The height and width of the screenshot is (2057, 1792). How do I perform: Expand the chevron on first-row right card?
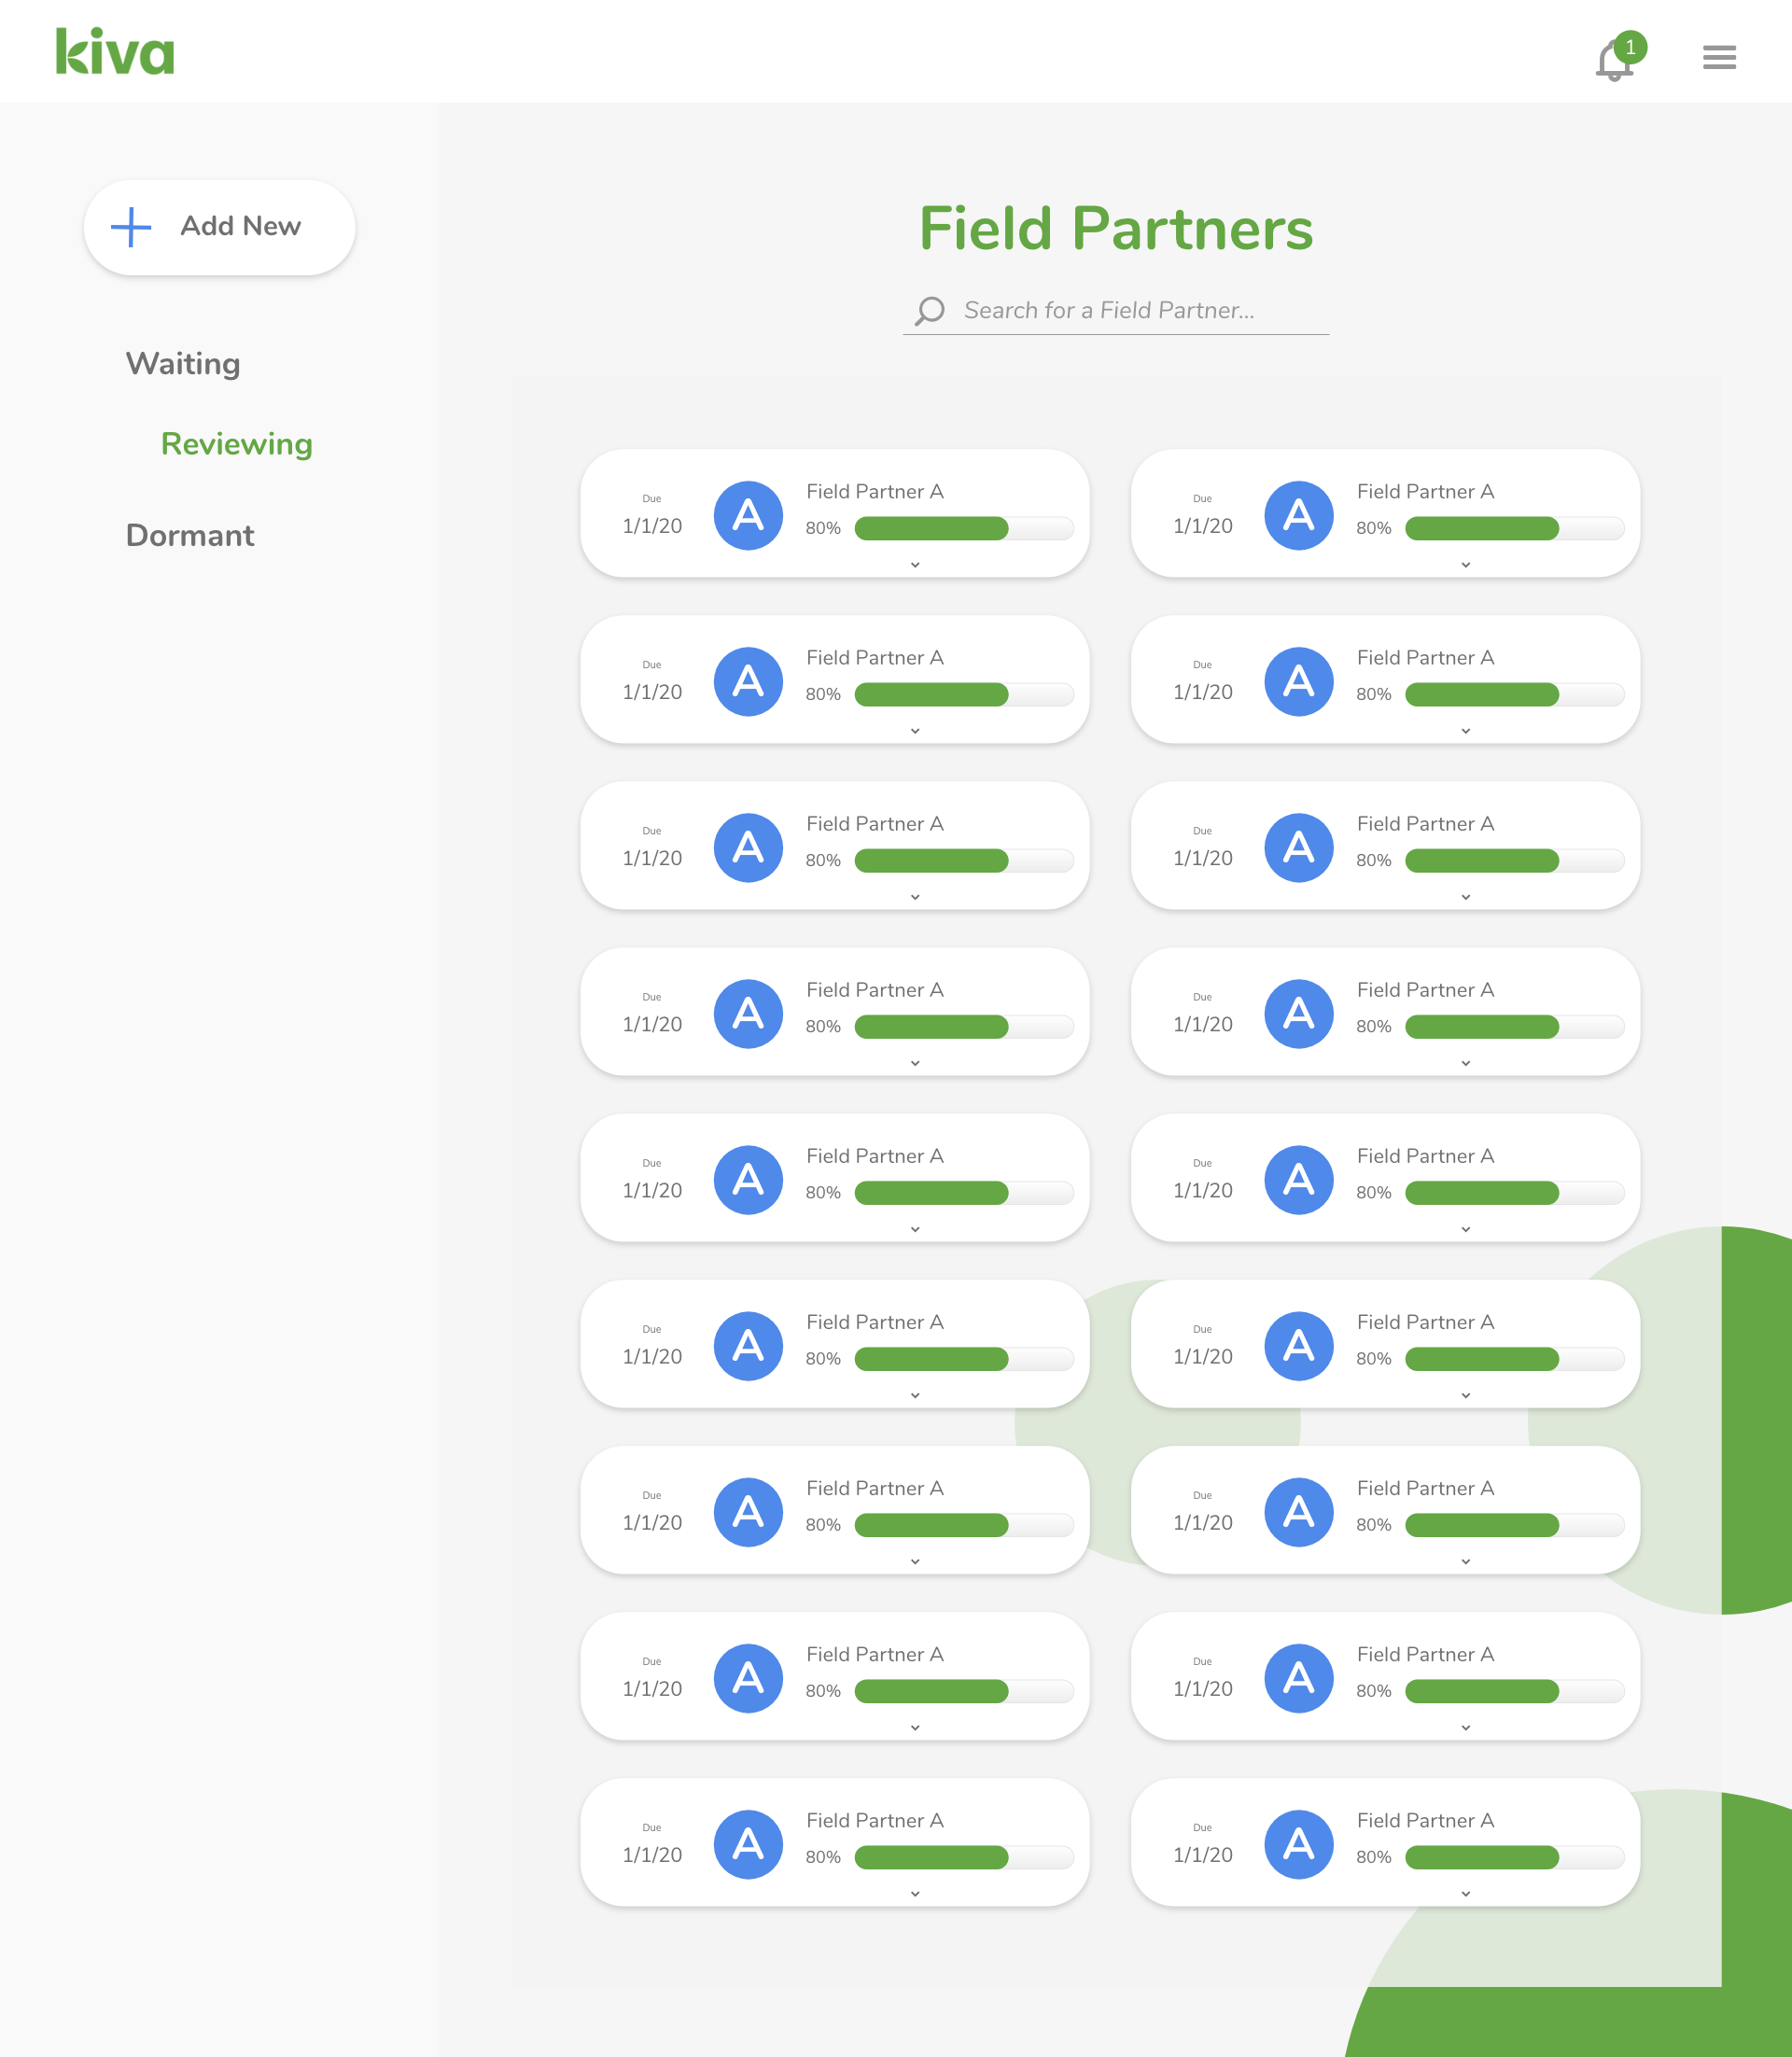[1466, 565]
